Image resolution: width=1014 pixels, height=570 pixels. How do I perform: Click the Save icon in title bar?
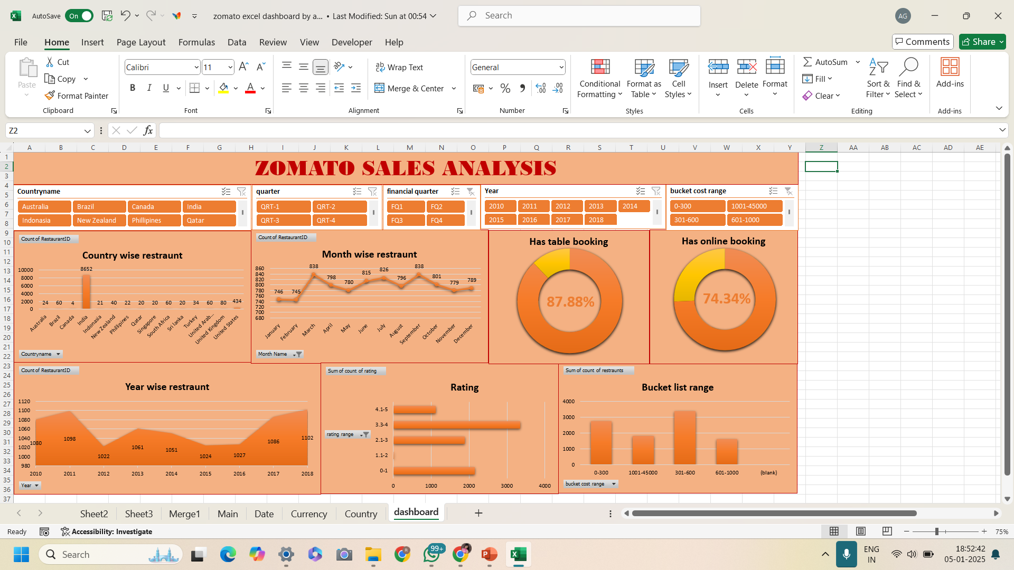107,16
